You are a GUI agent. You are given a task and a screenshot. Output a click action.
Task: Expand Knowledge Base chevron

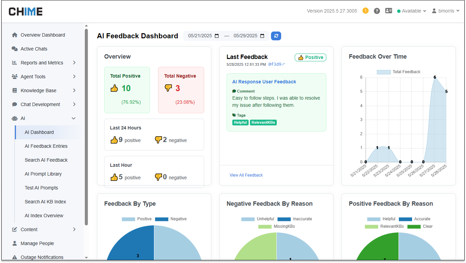coord(74,90)
